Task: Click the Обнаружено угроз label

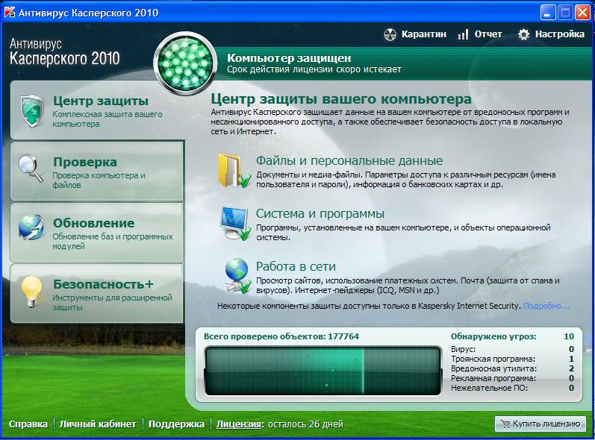Action: tap(493, 336)
